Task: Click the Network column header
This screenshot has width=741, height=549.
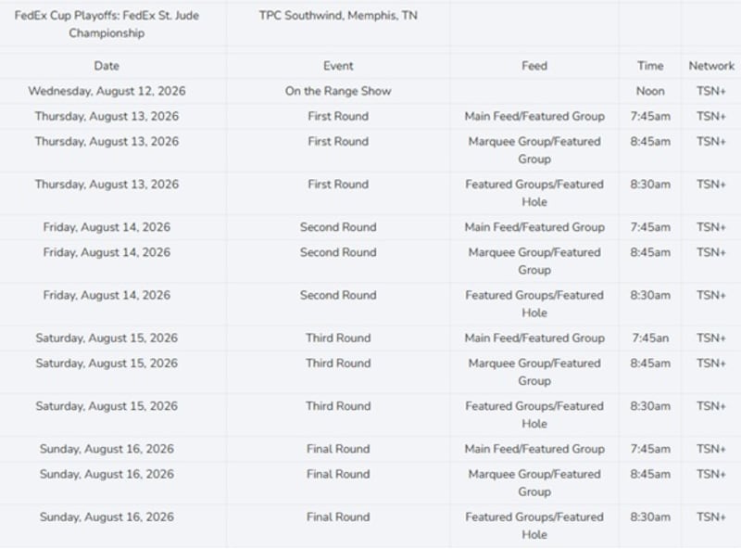Action: click(711, 66)
